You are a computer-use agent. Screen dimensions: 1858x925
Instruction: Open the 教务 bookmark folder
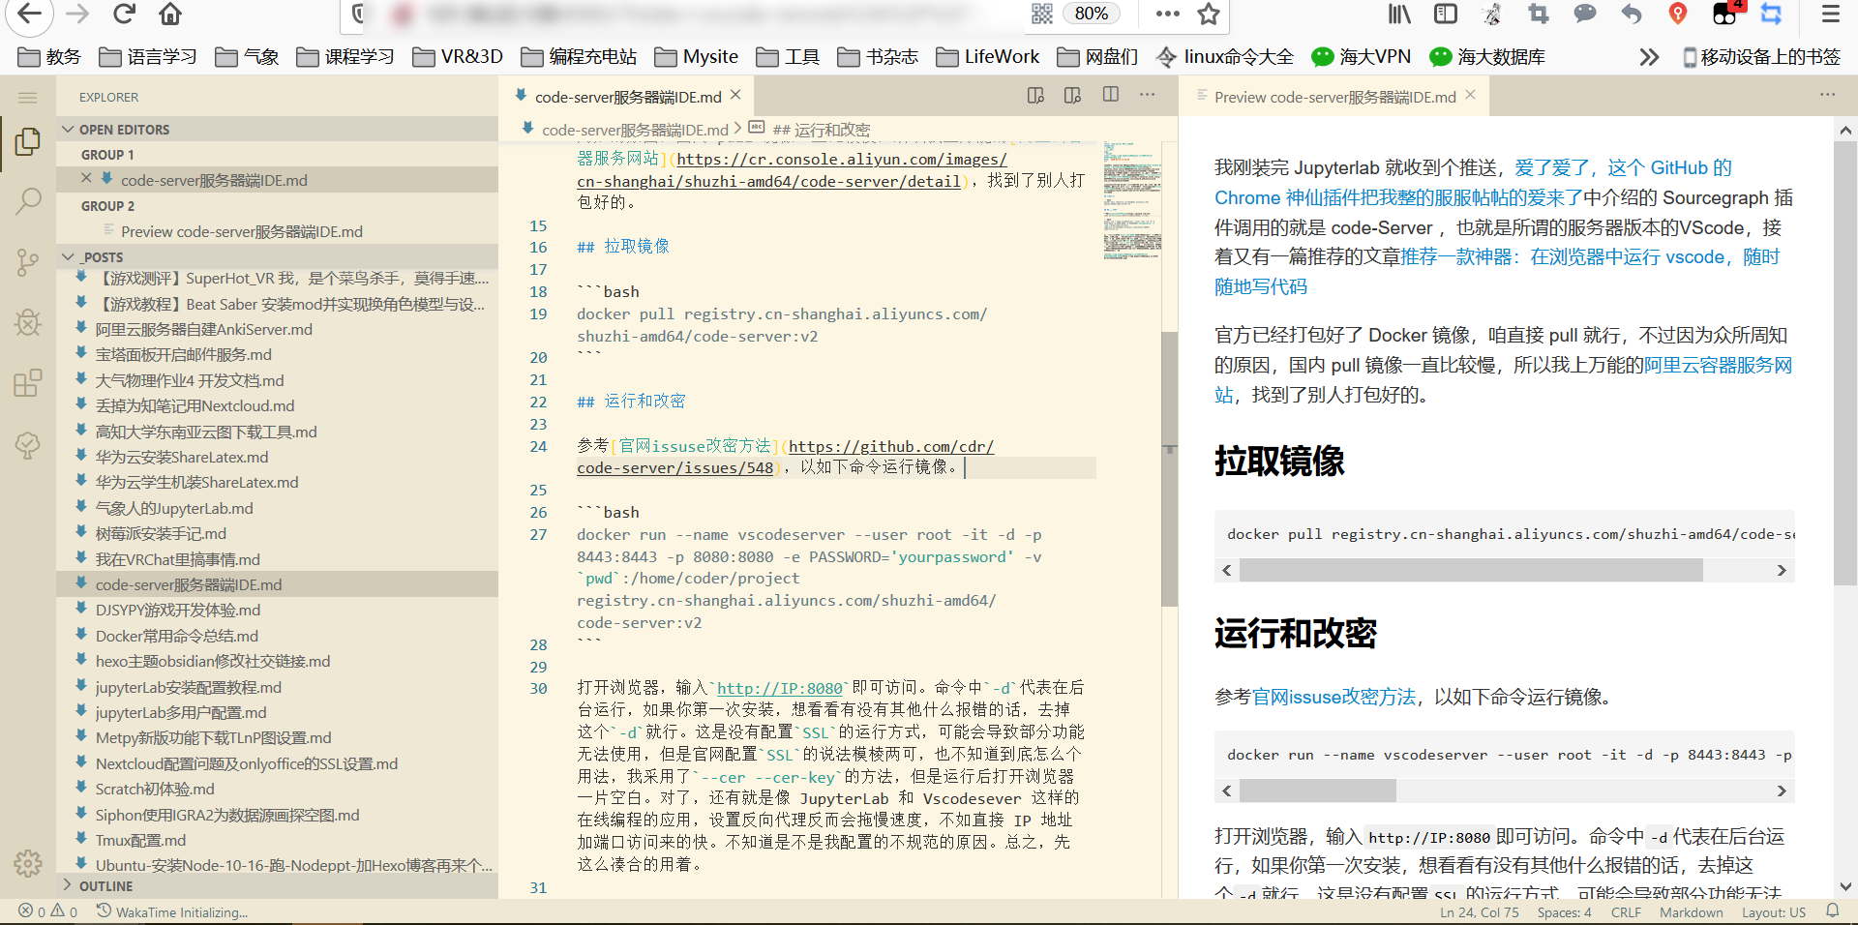click(49, 57)
